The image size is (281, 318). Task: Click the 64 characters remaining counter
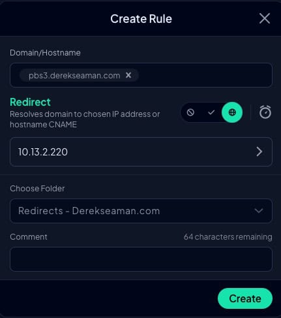(228, 237)
